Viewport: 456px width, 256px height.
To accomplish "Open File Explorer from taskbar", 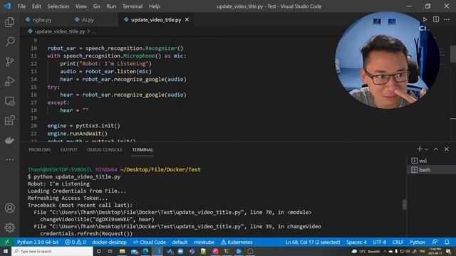I will [x=122, y=251].
